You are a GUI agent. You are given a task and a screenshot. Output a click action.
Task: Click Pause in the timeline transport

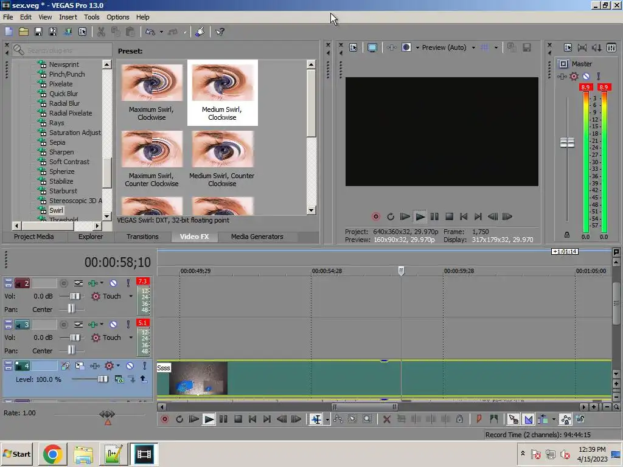click(x=223, y=419)
